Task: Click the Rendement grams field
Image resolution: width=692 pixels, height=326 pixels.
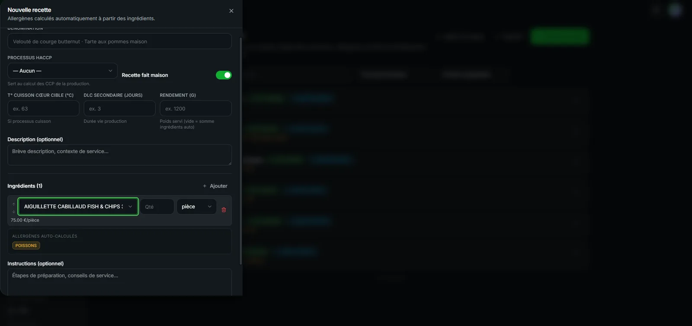Action: (195, 109)
